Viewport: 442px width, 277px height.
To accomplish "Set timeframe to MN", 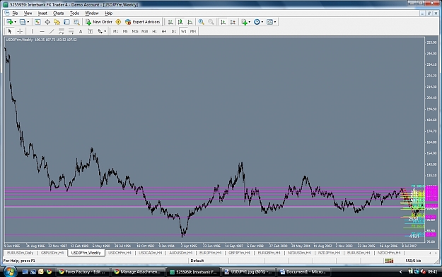I will (x=193, y=31).
